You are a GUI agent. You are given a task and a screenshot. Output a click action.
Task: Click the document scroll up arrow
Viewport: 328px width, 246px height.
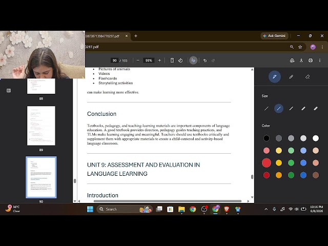pyautogui.click(x=252, y=70)
